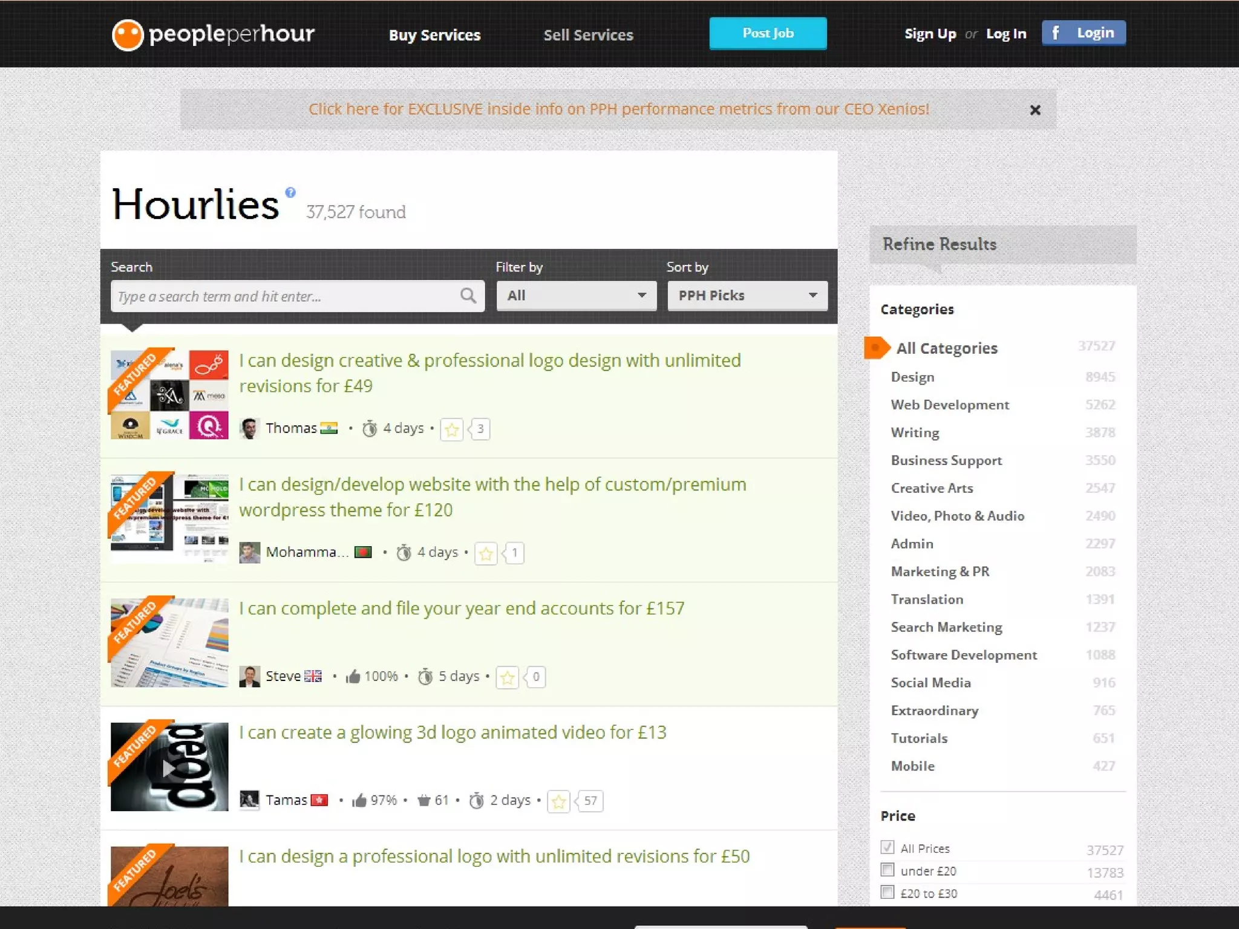This screenshot has height=929, width=1239.
Task: Dismiss the CEO Xenios announcement banner
Action: (1035, 110)
